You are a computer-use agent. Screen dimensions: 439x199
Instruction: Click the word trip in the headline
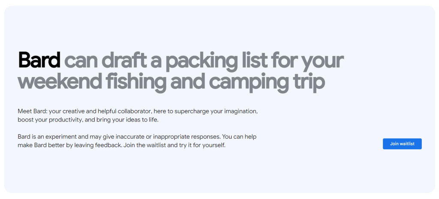(x=306, y=82)
